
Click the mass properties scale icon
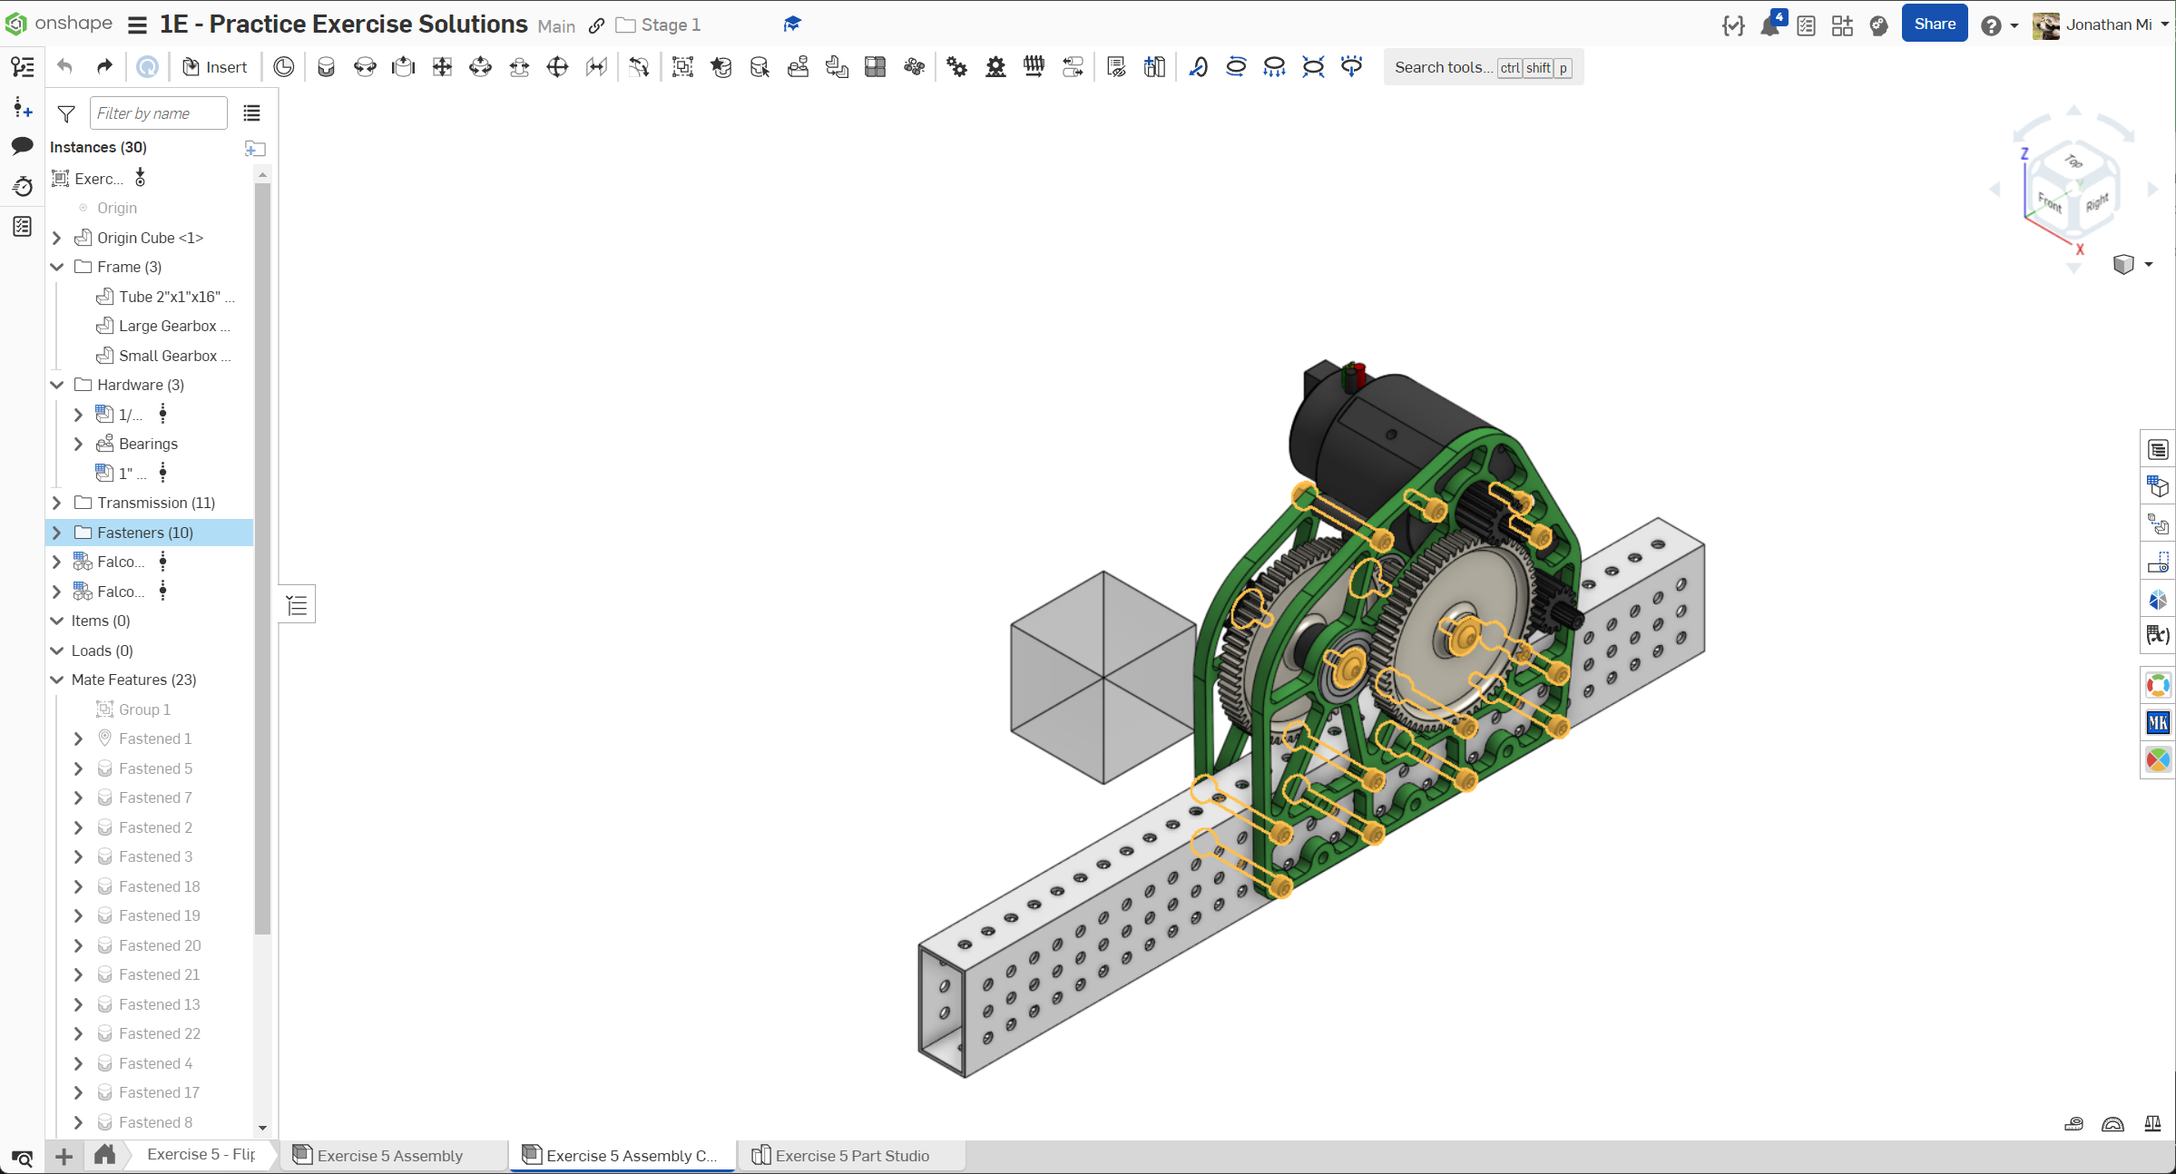click(2152, 1124)
